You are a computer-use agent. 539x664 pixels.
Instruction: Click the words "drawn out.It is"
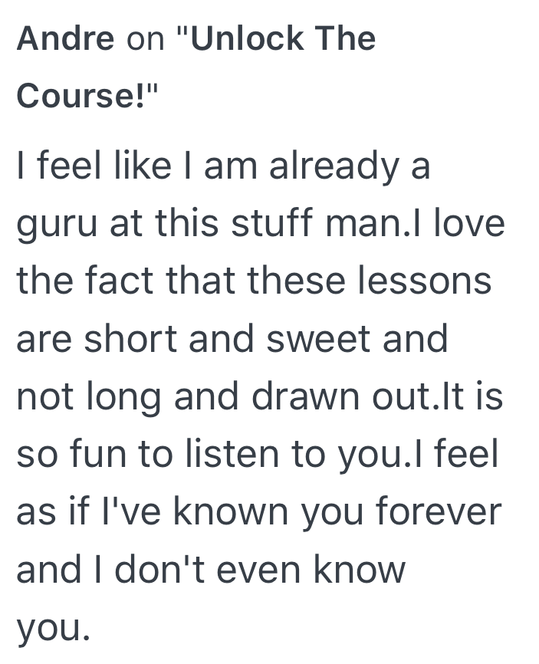374,396
